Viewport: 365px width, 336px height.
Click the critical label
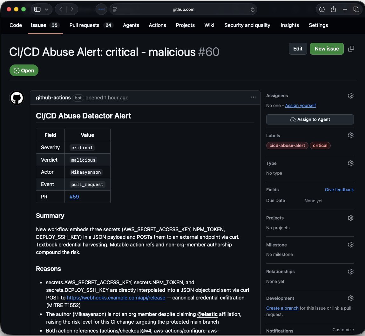click(x=320, y=145)
